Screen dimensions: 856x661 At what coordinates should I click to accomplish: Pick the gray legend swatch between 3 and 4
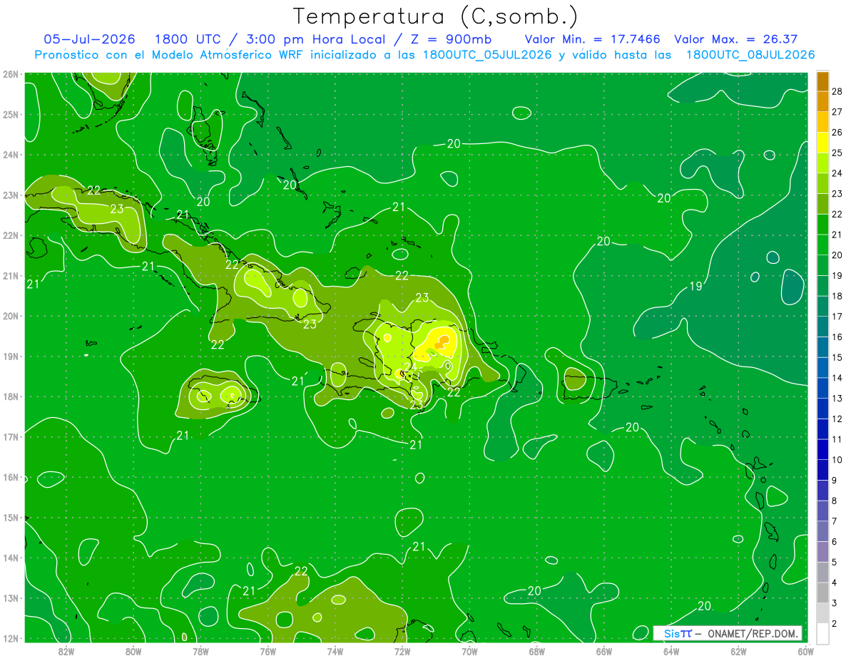point(822,593)
